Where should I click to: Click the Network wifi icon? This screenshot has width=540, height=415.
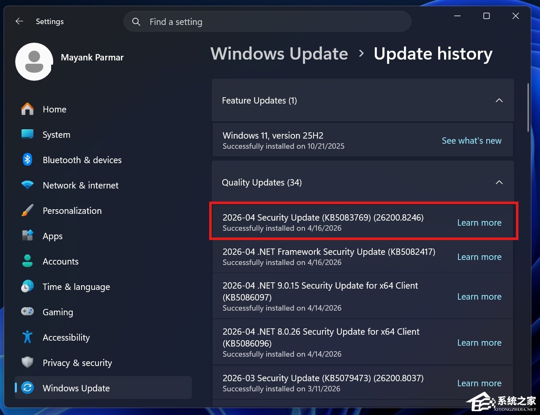[x=27, y=185]
